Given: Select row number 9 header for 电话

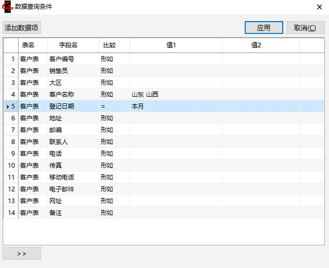Looking at the screenshot, I should click(x=11, y=154).
